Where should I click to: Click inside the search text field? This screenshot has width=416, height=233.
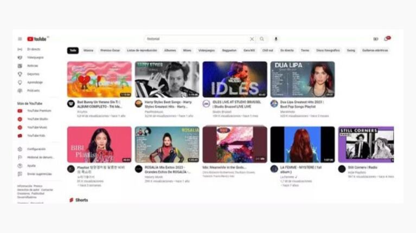196,39
